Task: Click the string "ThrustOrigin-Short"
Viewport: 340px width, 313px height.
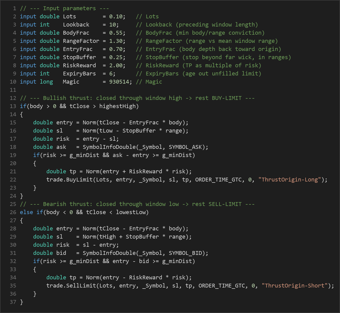Action: pos(295,286)
